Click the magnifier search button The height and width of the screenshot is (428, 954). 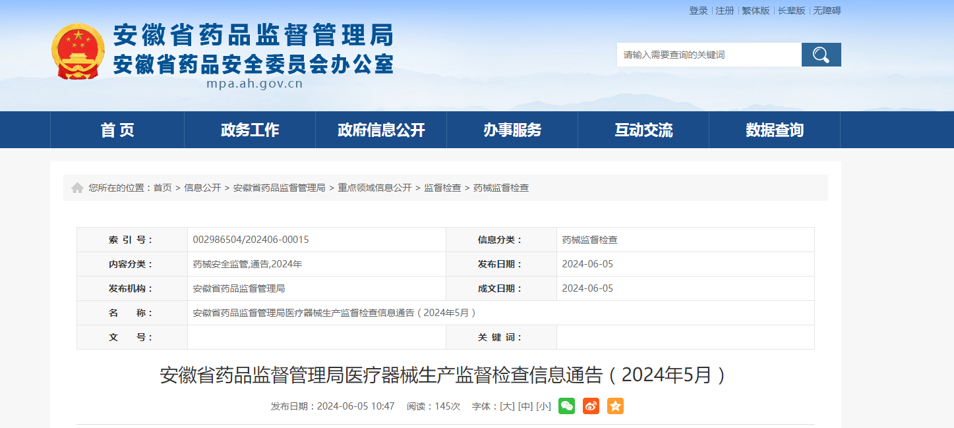(x=821, y=55)
